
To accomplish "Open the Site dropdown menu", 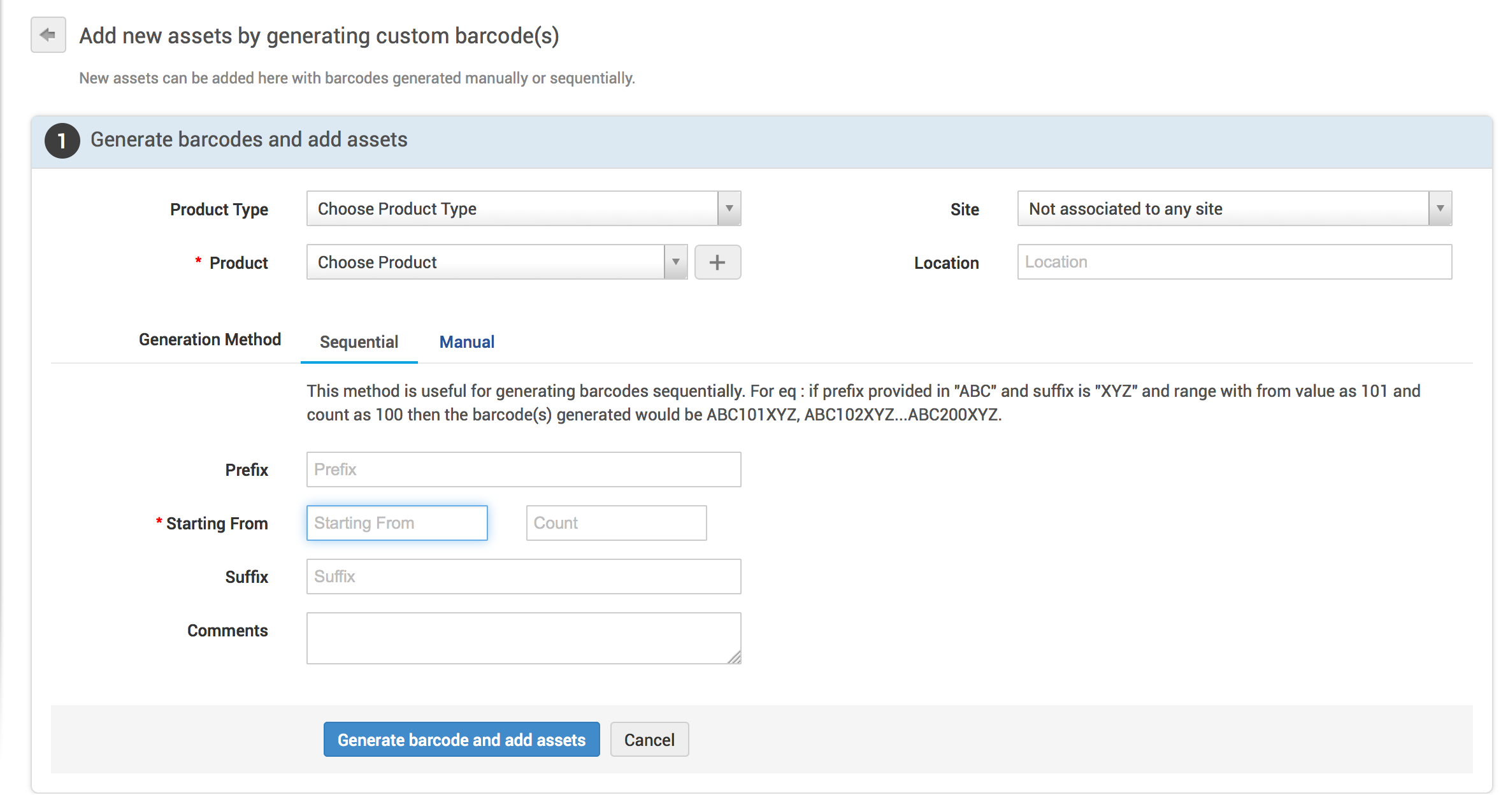I will point(1440,209).
